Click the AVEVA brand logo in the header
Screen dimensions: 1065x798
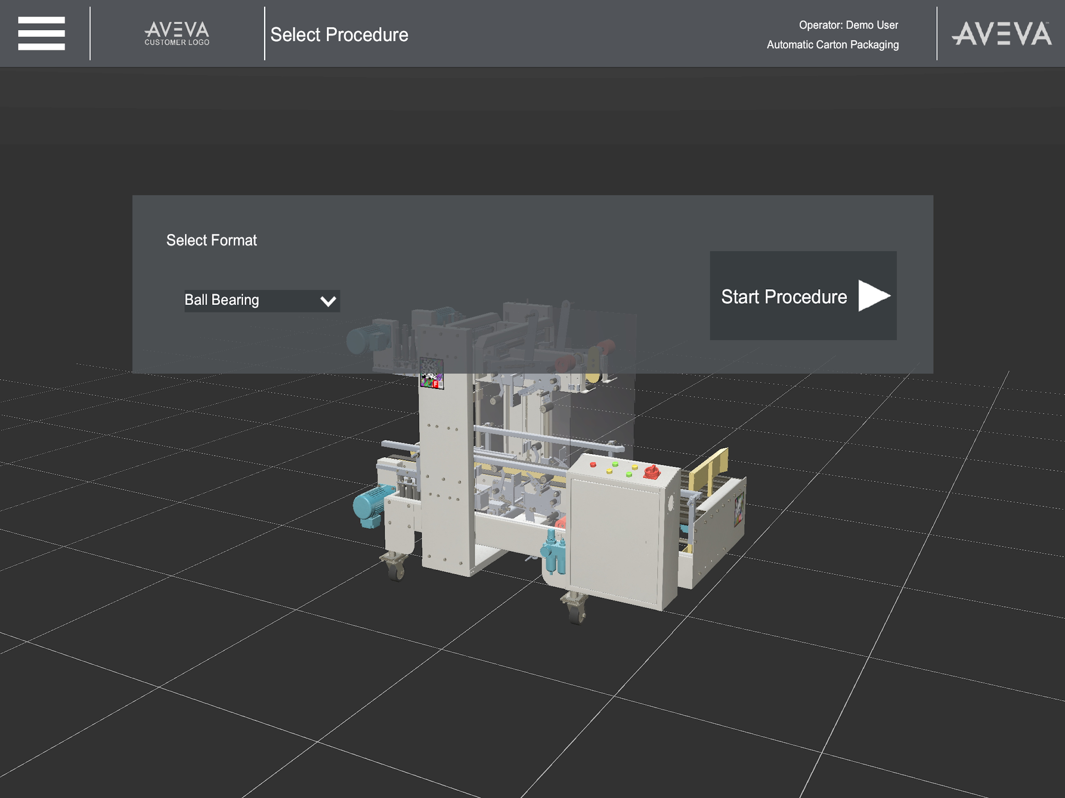point(1001,33)
